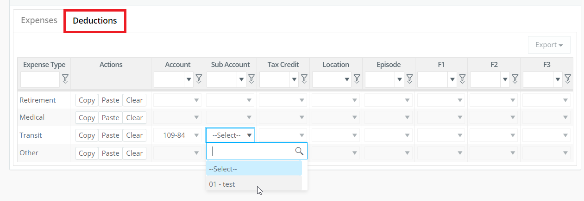Click the Sub Account filter funnel icon

(x=251, y=79)
